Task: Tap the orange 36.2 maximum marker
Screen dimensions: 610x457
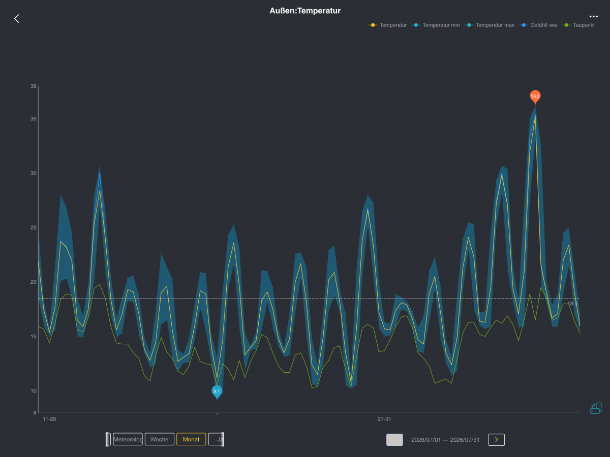Action: tap(535, 96)
